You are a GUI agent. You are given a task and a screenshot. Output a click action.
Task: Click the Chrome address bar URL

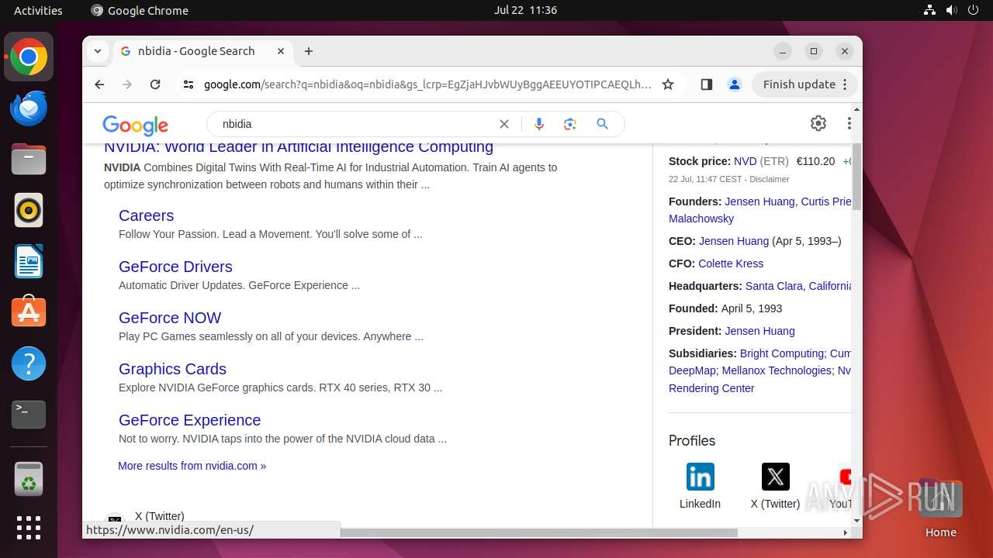coord(427,84)
